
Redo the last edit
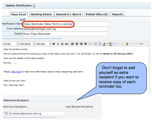click(135, 44)
